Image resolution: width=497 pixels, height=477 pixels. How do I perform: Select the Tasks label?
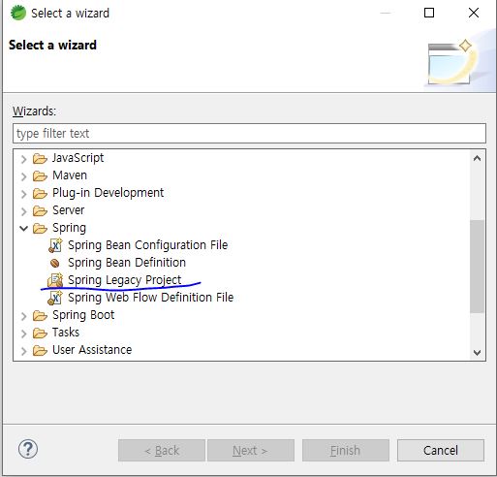[66, 333]
